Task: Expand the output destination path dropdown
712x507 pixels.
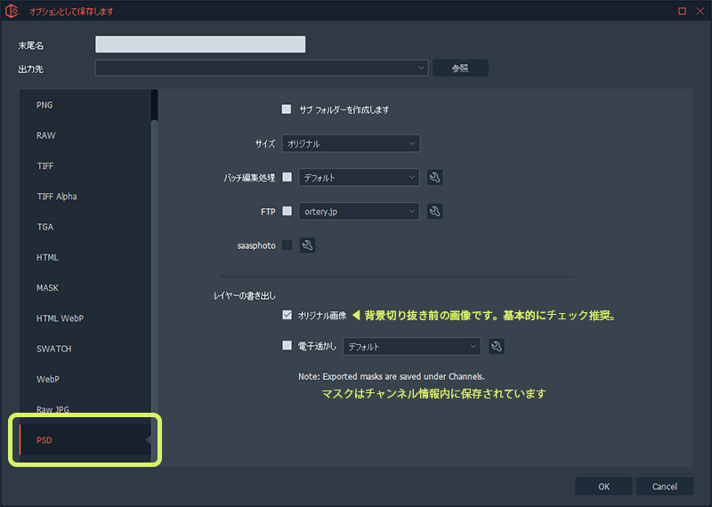Action: [421, 68]
